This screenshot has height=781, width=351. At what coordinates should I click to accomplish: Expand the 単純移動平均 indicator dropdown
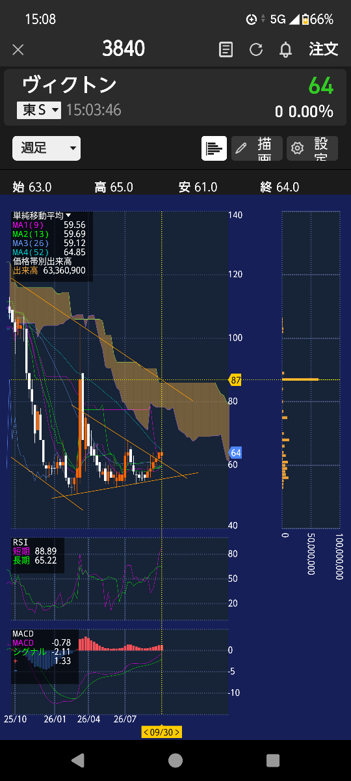pos(42,215)
